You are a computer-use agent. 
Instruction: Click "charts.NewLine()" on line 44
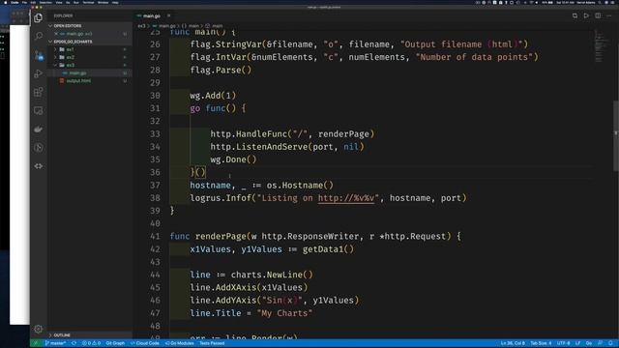click(x=272, y=275)
